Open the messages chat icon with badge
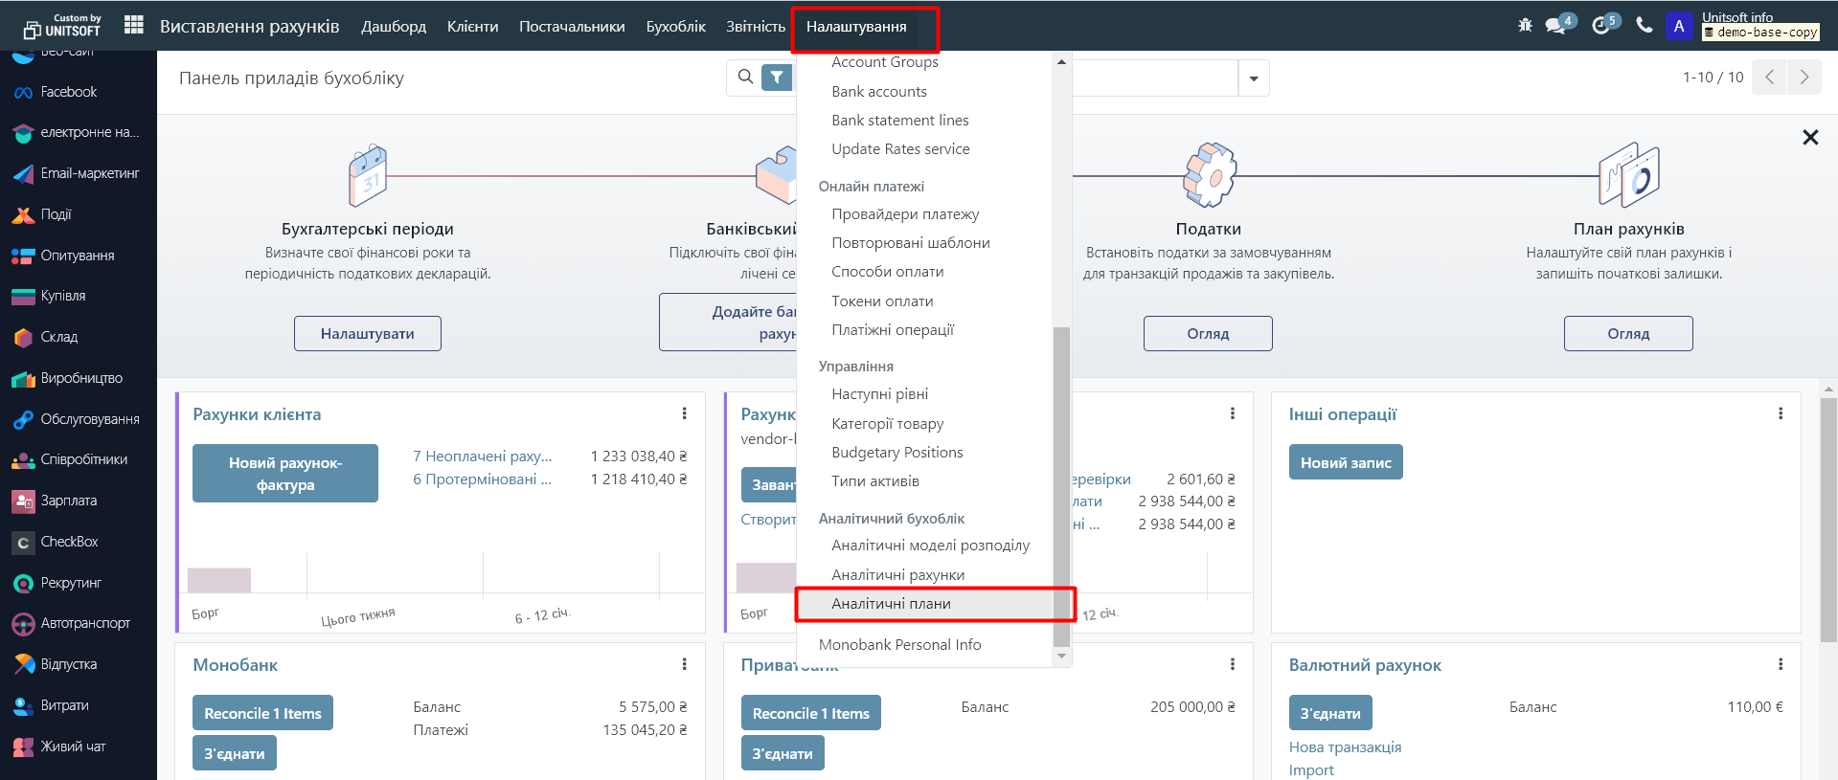The width and height of the screenshot is (1838, 780). 1555,26
